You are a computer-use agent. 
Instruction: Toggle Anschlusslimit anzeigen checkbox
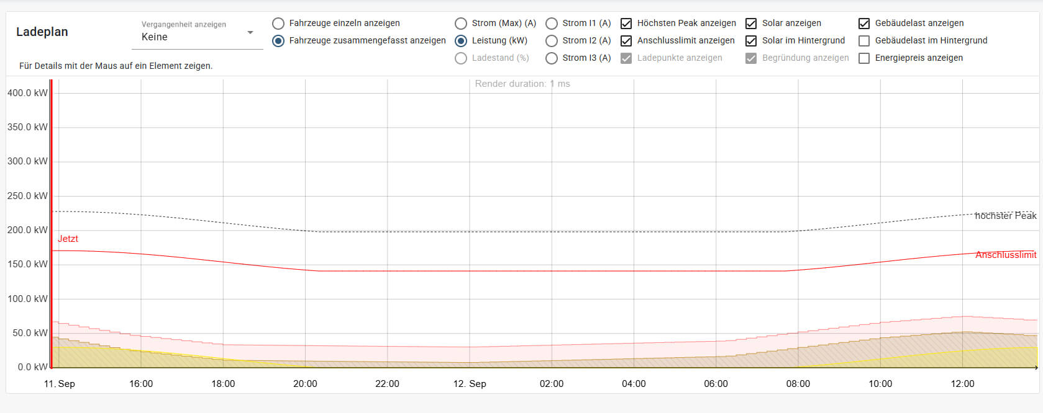pos(626,41)
